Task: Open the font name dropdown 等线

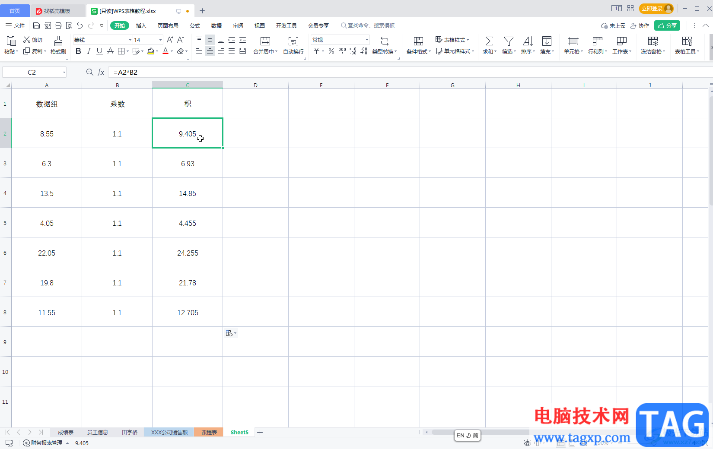Action: (x=130, y=40)
